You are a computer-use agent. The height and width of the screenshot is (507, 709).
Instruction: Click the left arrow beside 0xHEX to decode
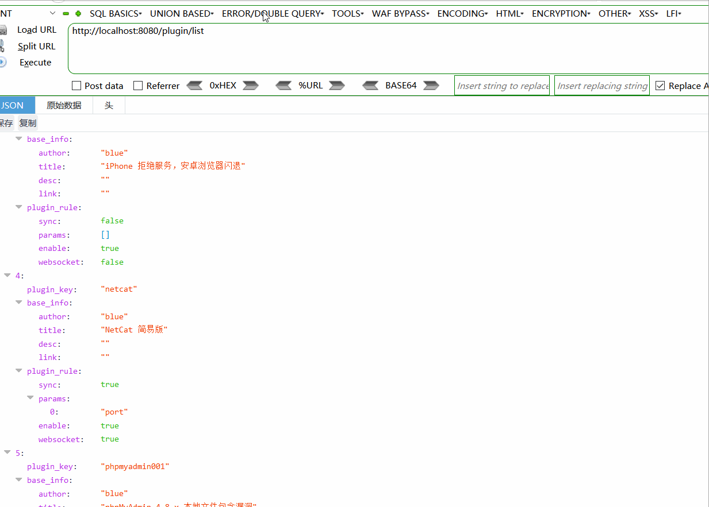(195, 86)
